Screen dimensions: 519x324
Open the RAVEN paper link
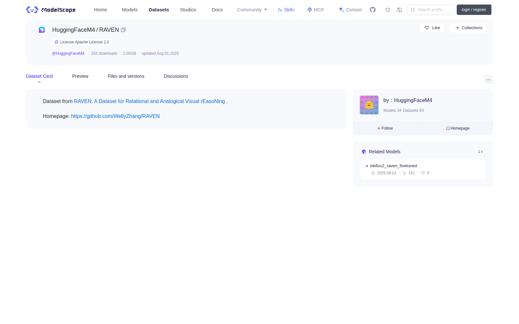click(150, 101)
